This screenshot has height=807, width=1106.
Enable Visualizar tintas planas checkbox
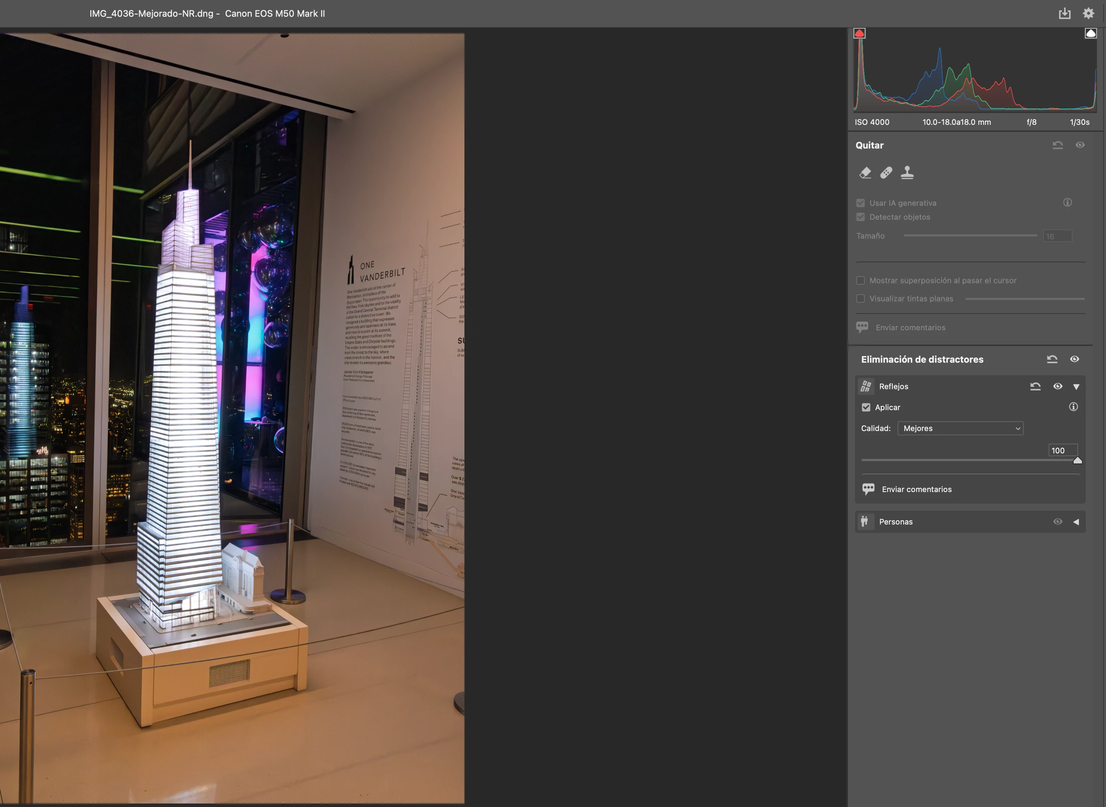861,299
